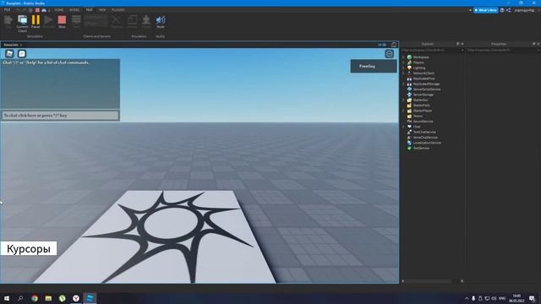Switch to the PLUGINS ribbon tab
The image size is (541, 304).
118,10
